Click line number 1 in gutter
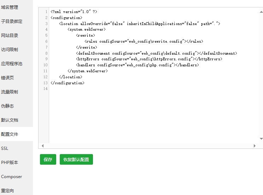The image size is (263, 195). pos(46,12)
